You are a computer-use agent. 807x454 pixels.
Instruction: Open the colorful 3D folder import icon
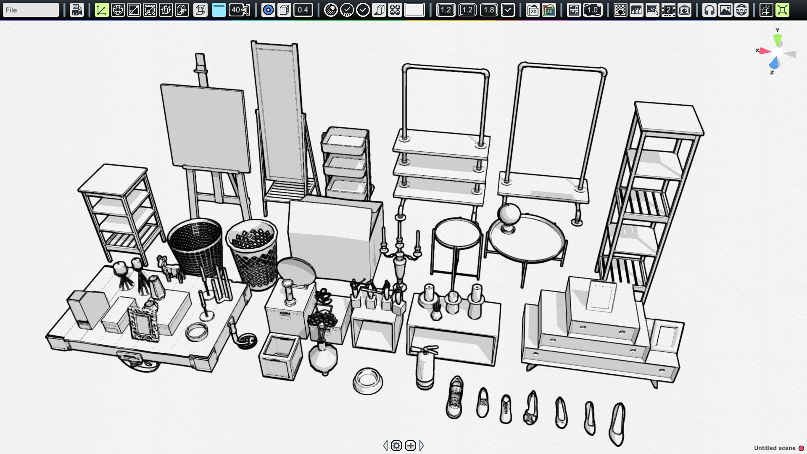[x=549, y=10]
